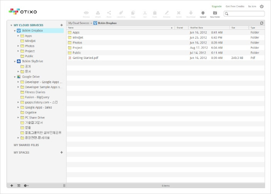This screenshot has height=194, width=271.
Task: Select Mindjet folder in sidebar tree
Action: coord(30,41)
